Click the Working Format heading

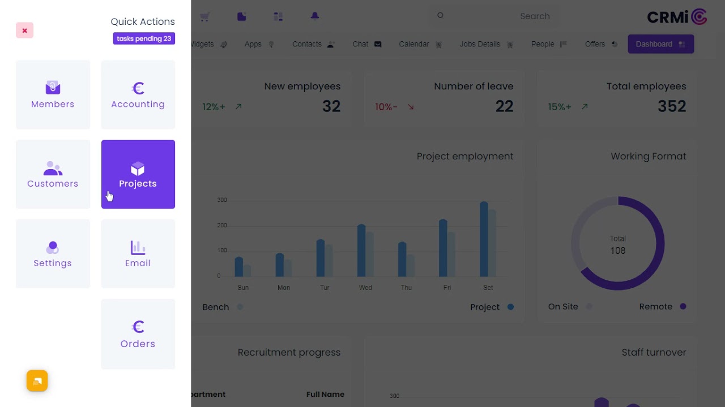(649, 157)
